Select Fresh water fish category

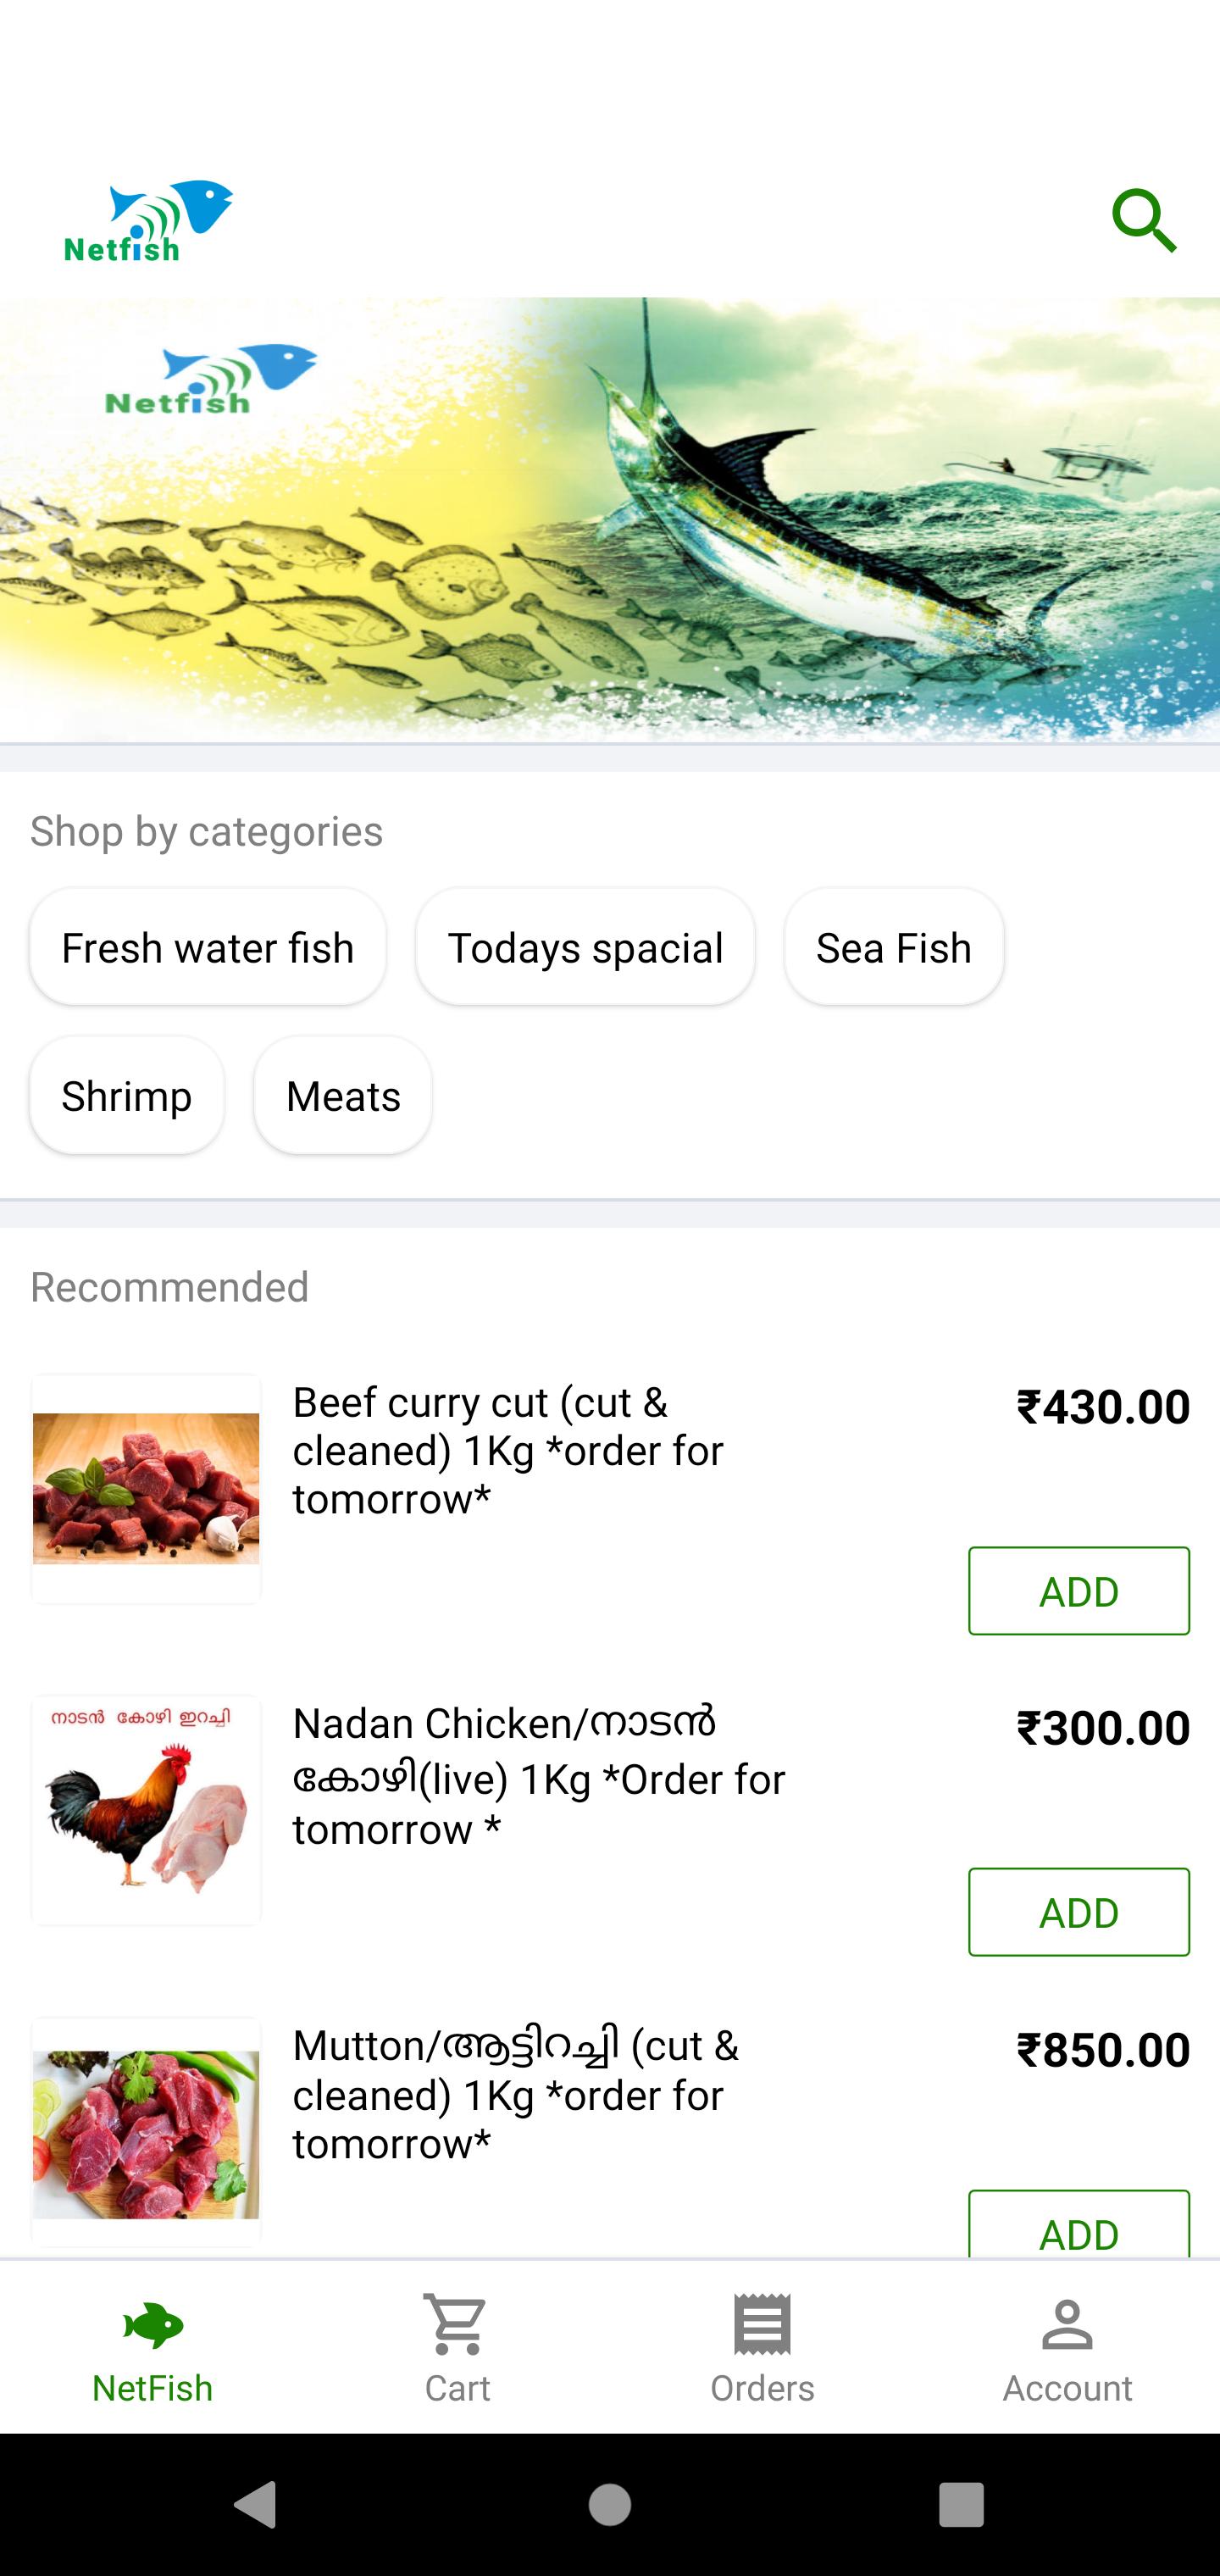point(208,947)
